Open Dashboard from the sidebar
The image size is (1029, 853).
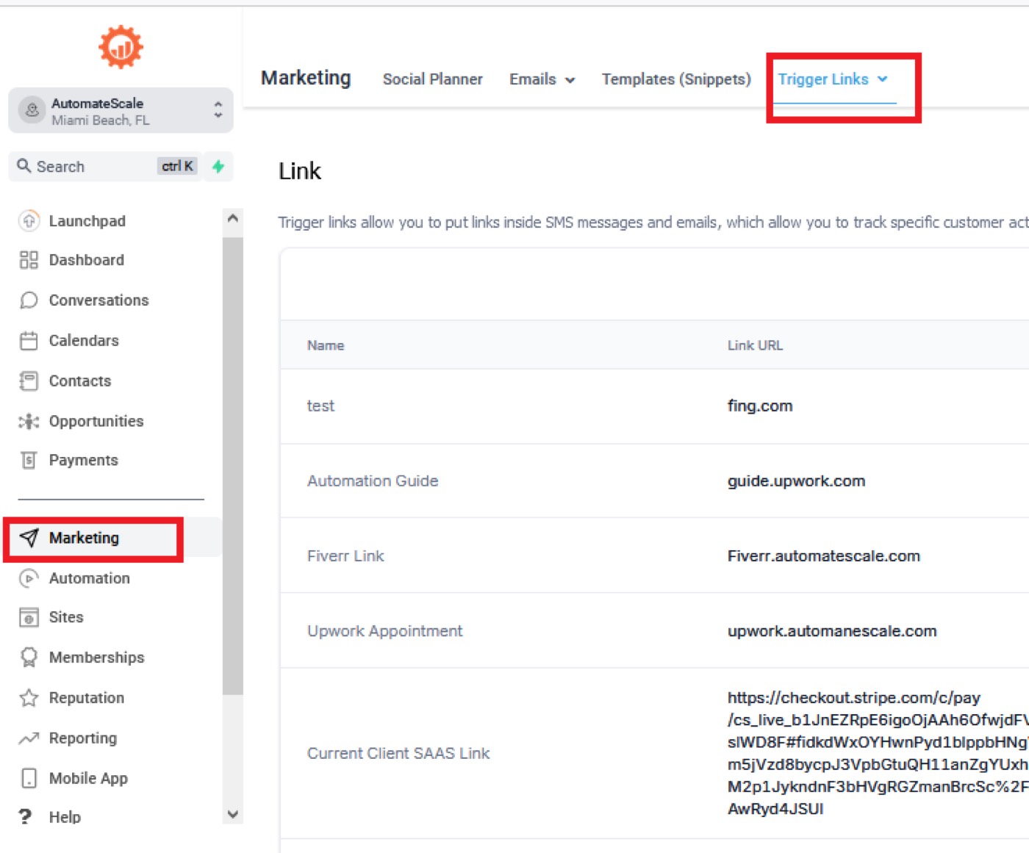click(87, 260)
